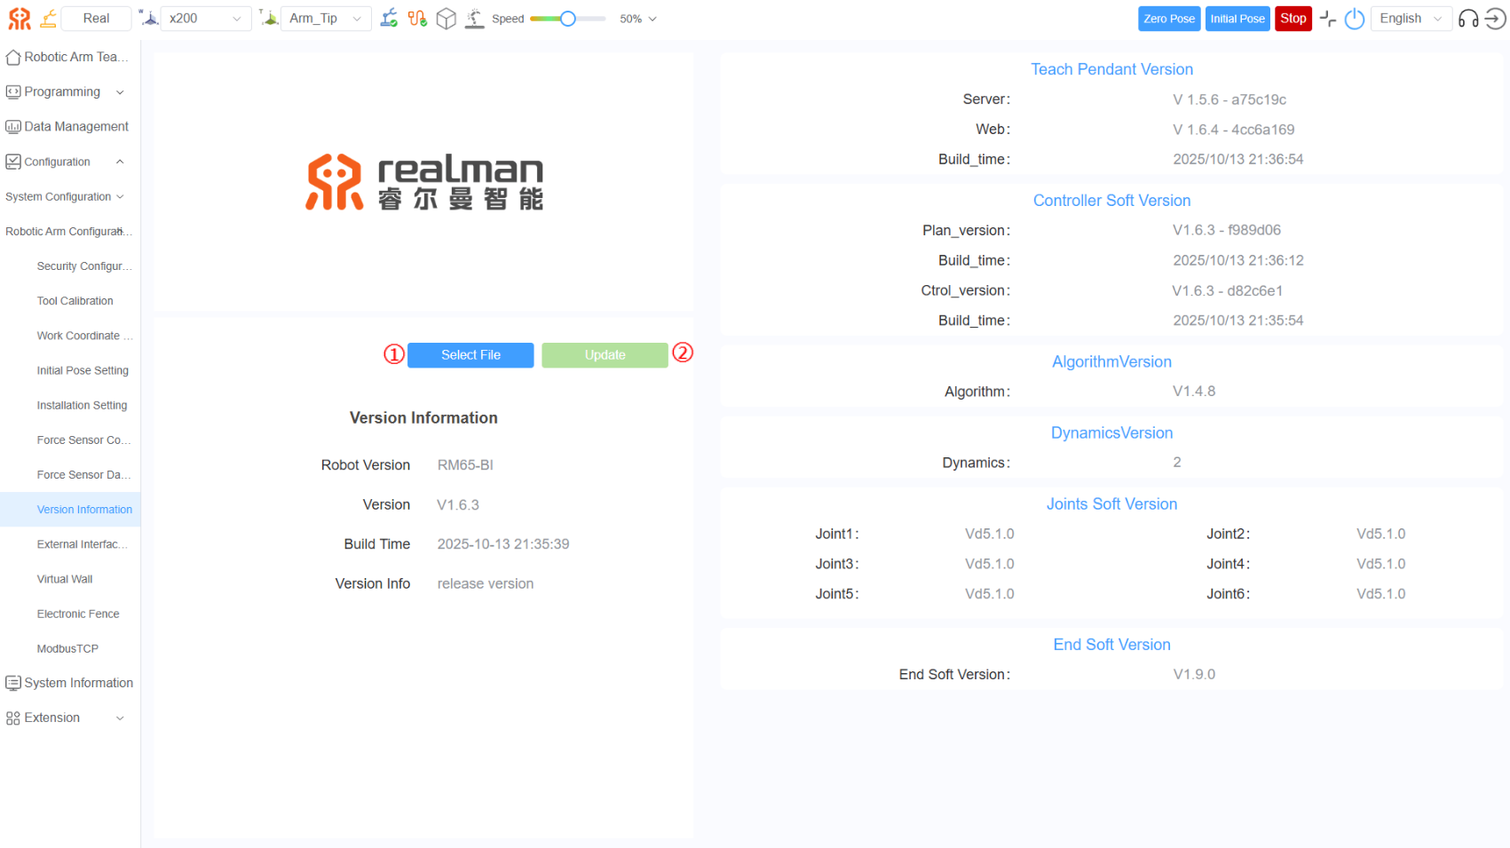Screen dimensions: 1510x848
Task: Click the blue robot arm icon with green checkmark
Action: point(389,18)
